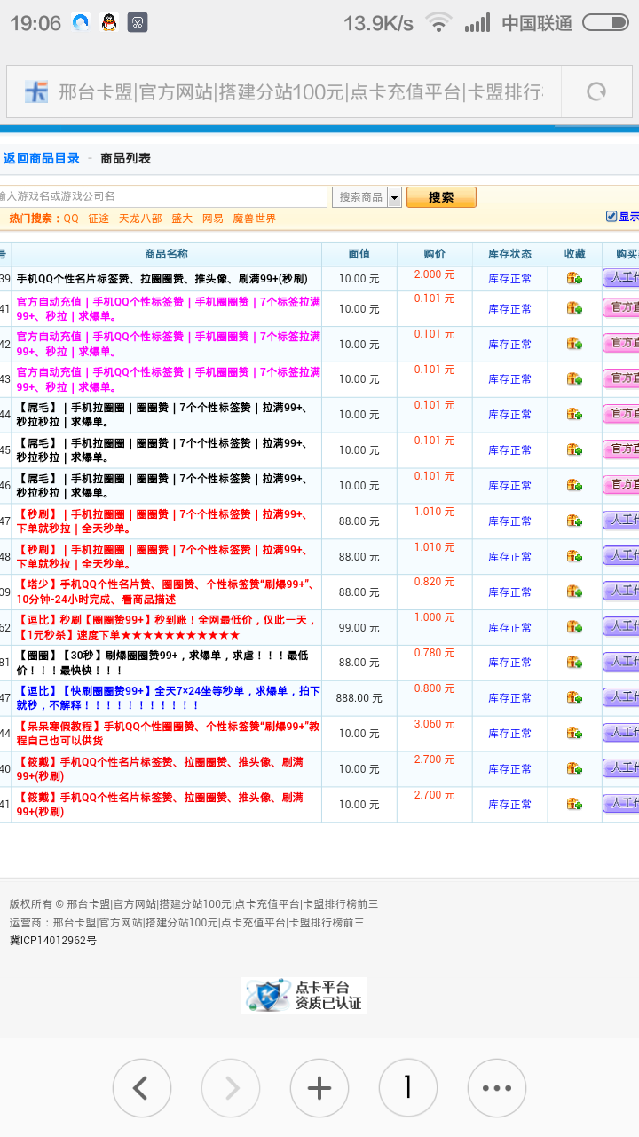
Task: Favorite the 0.820 元 【塔少】 item
Action: pos(574,592)
